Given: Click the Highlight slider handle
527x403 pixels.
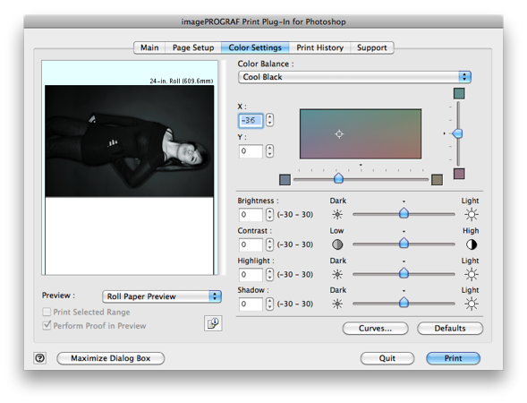Looking at the screenshot, I should click(404, 273).
